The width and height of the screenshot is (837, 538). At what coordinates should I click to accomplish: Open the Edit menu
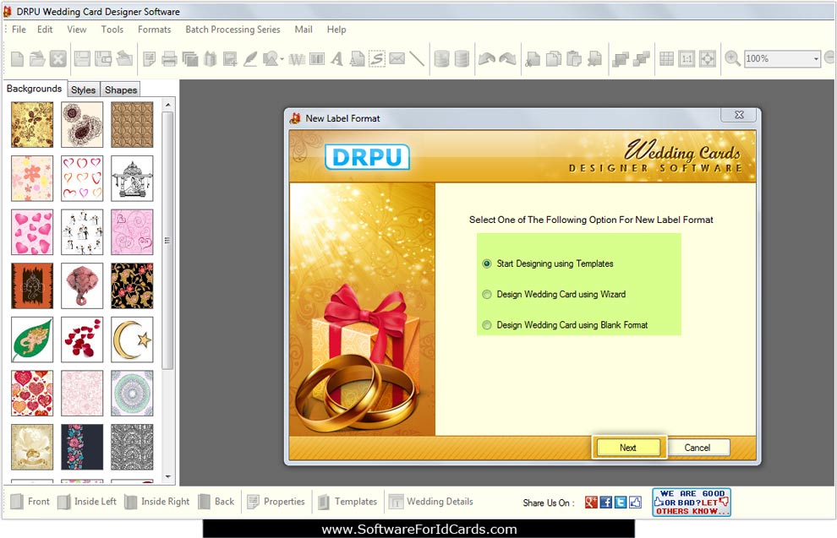coord(45,30)
